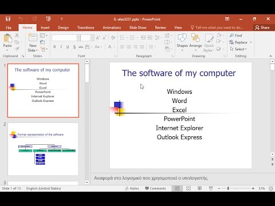Start the slide show from the beginning icon
This screenshot has height=206, width=275.
[48, 19]
